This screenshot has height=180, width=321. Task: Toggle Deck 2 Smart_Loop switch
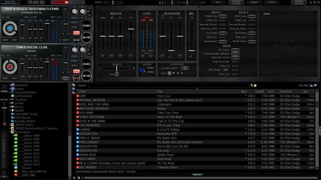252,16
